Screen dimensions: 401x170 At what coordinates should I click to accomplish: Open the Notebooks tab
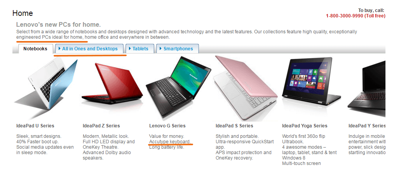coord(35,49)
